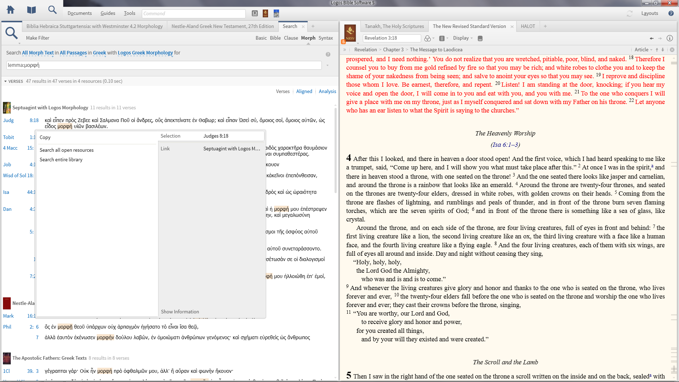The width and height of the screenshot is (679, 382).
Task: Open the Library book icon
Action: point(31,10)
